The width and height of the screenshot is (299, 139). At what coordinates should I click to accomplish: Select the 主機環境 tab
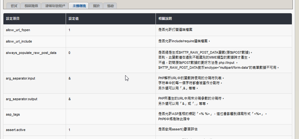coord(78,6)
